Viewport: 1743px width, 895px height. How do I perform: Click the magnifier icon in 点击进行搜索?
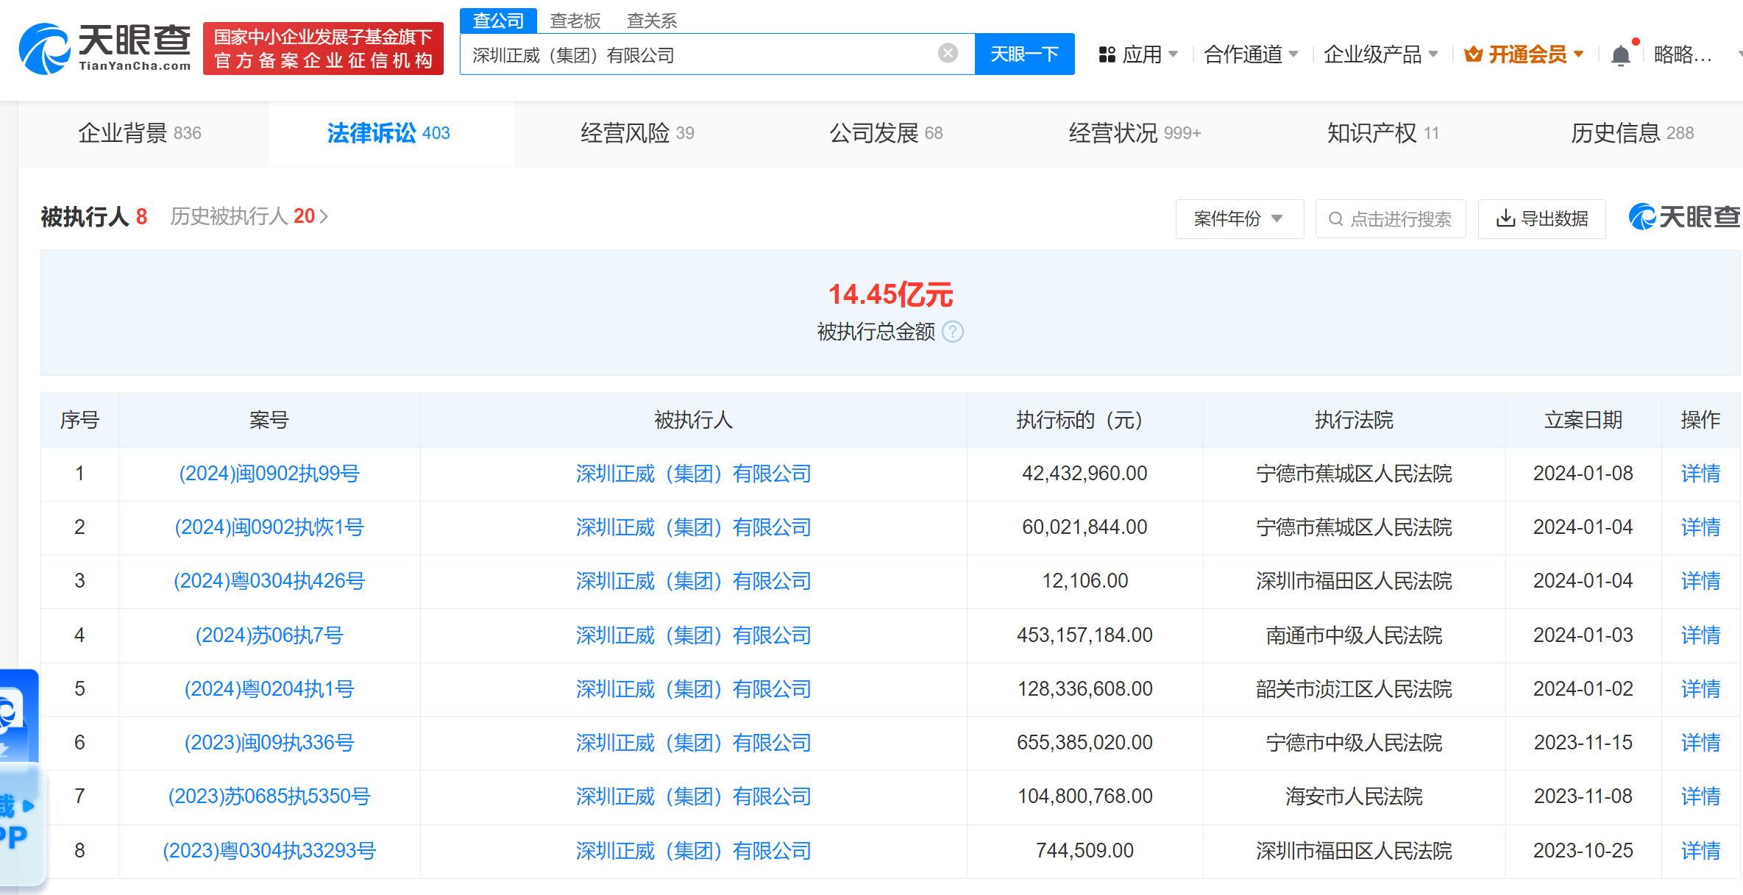(x=1335, y=219)
